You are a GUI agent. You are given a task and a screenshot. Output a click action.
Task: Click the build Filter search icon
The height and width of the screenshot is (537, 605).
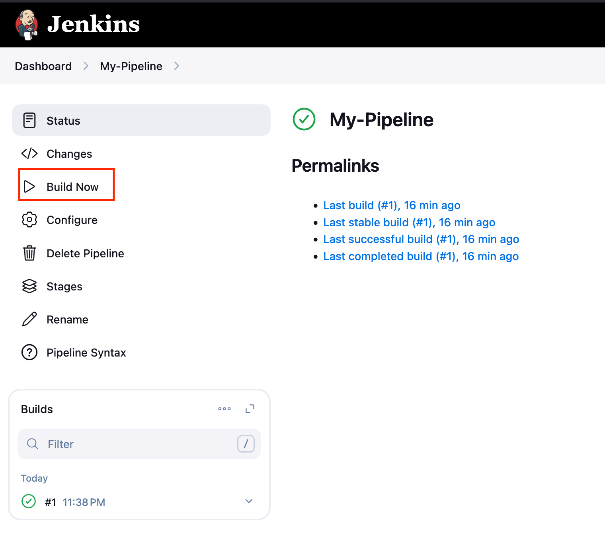[x=33, y=444]
